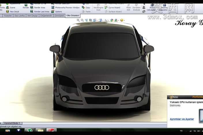The height and width of the screenshot is (135, 203).
Task: Launch the Surface Wizard
Action: tap(113, 12)
